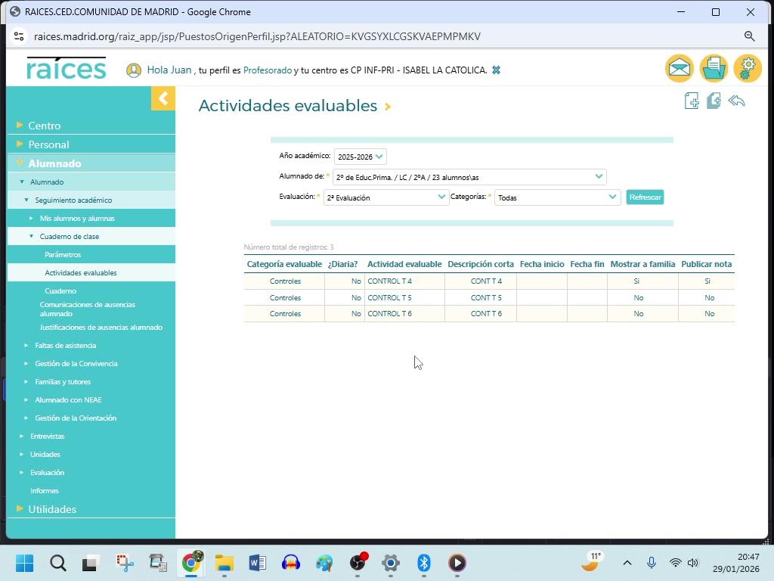
Task: Open the settings gears icon
Action: point(748,68)
